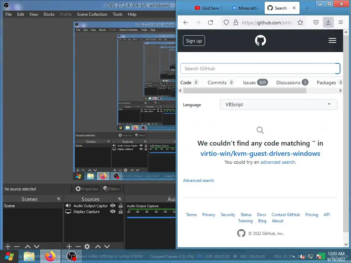This screenshot has height=263, width=351.
Task: Switch to Firefox on the taskbar
Action: coord(50,256)
